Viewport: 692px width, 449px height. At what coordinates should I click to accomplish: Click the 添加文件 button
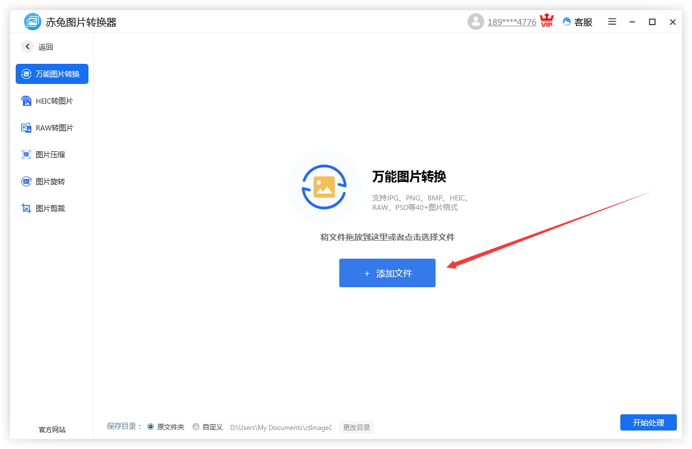point(387,273)
